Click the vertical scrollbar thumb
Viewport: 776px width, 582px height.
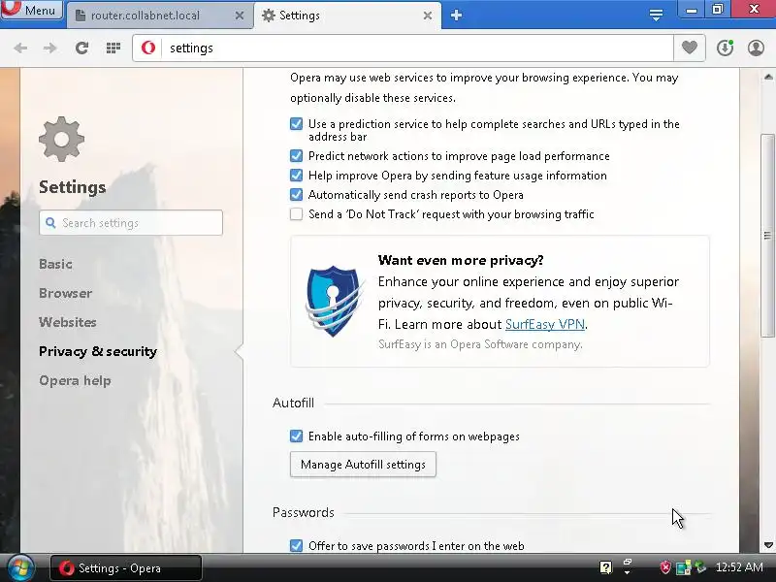click(768, 235)
